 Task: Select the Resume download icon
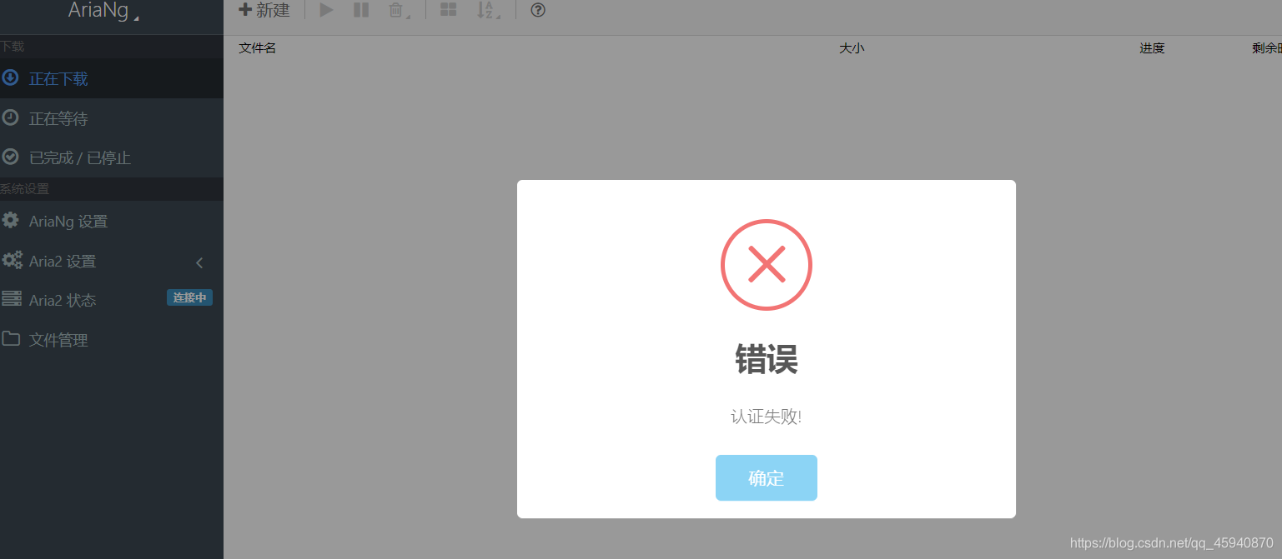click(x=325, y=10)
